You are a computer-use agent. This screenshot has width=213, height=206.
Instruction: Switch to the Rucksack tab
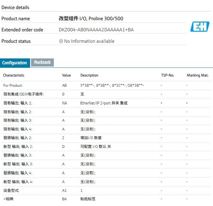tap(42, 62)
